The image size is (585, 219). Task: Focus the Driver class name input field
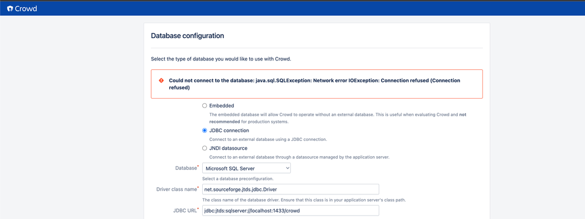coord(291,189)
